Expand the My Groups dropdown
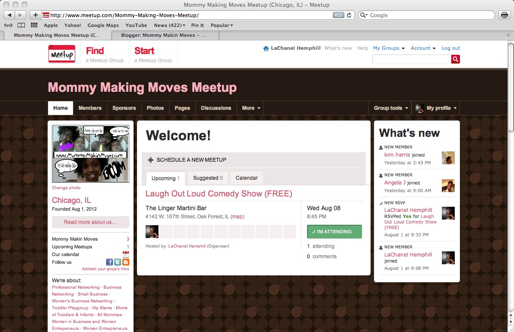514x332 pixels. pos(389,48)
